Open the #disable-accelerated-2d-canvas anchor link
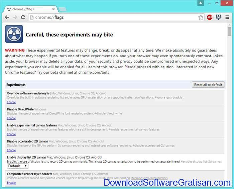Screen dimensions: 234x189 153,146
